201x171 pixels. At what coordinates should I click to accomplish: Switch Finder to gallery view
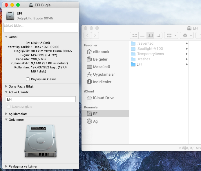158,35
